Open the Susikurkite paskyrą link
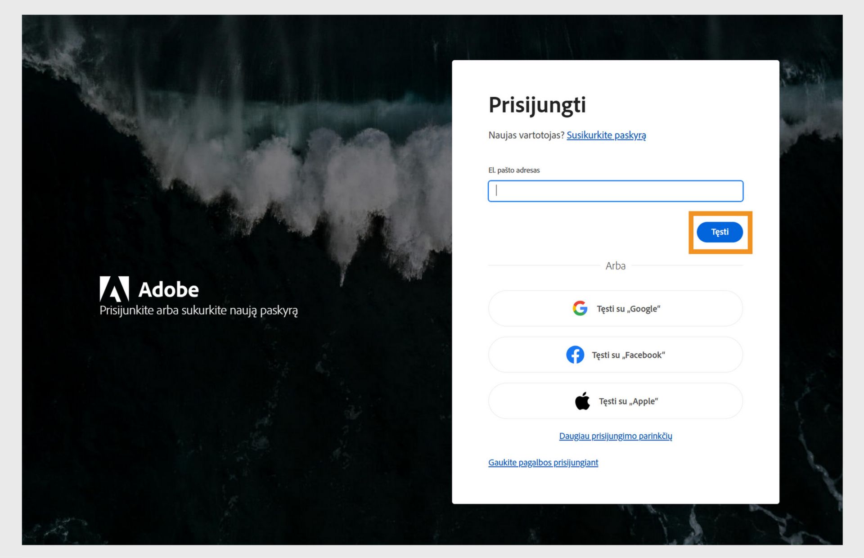 click(606, 135)
